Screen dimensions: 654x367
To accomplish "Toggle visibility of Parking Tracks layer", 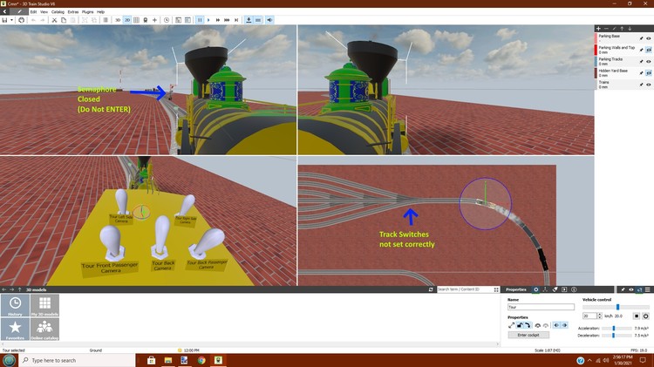I will coord(649,61).
